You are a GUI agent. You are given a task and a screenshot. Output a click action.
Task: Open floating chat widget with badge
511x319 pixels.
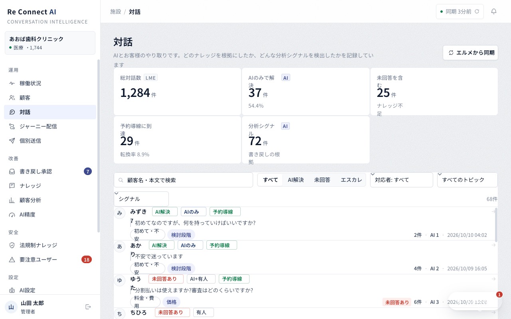click(x=474, y=301)
